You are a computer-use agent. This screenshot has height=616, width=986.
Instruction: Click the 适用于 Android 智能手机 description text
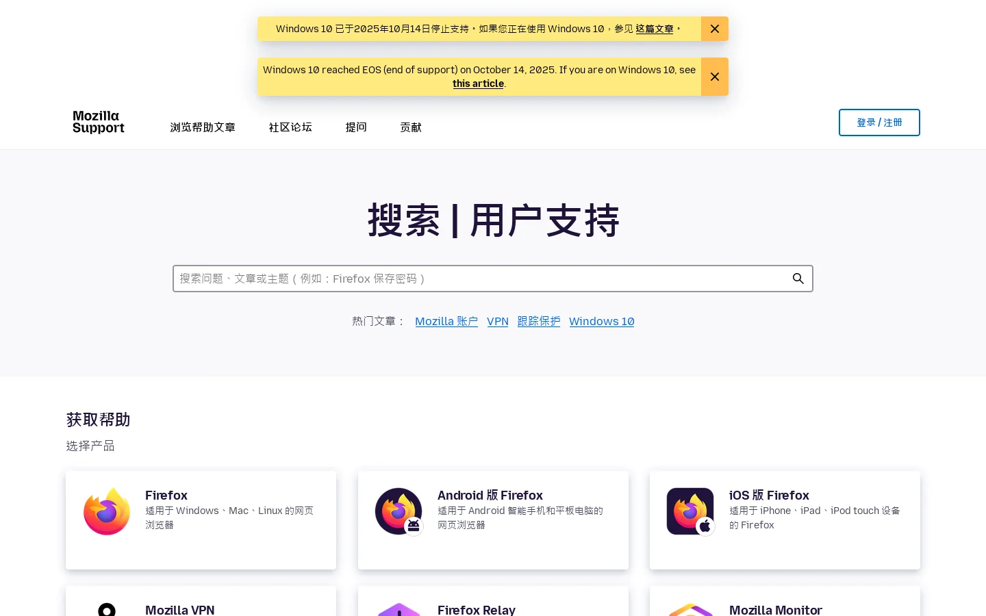520,517
